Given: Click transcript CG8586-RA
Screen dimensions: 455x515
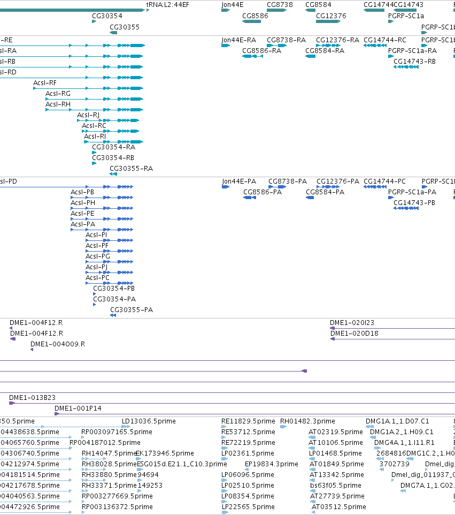Looking at the screenshot, I should pos(261,50).
